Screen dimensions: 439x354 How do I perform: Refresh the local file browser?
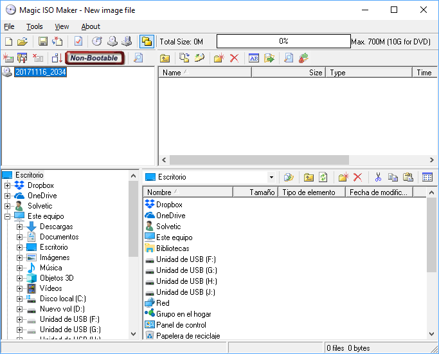[x=323, y=177]
